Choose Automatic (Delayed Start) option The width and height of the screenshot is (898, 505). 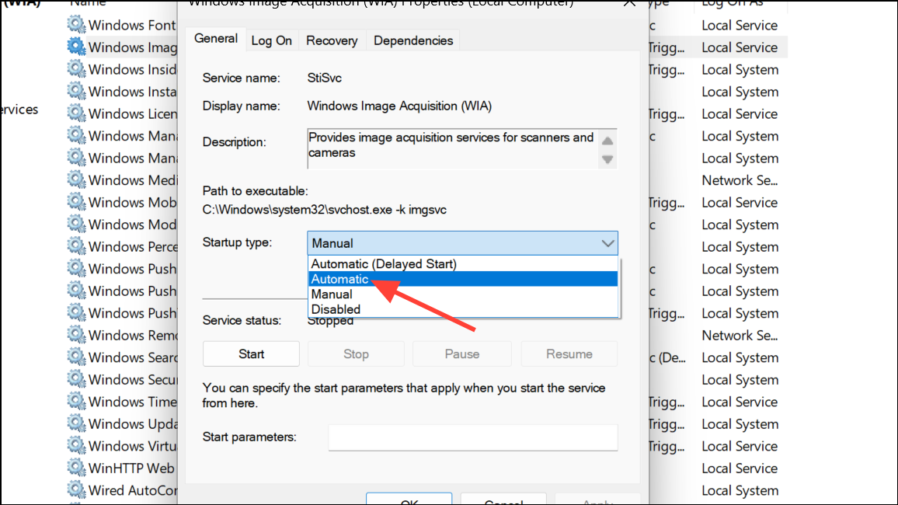[463, 264]
